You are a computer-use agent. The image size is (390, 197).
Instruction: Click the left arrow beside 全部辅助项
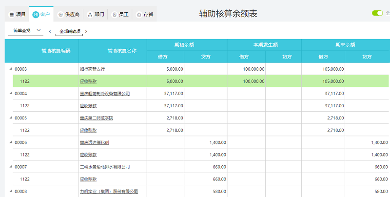point(50,31)
